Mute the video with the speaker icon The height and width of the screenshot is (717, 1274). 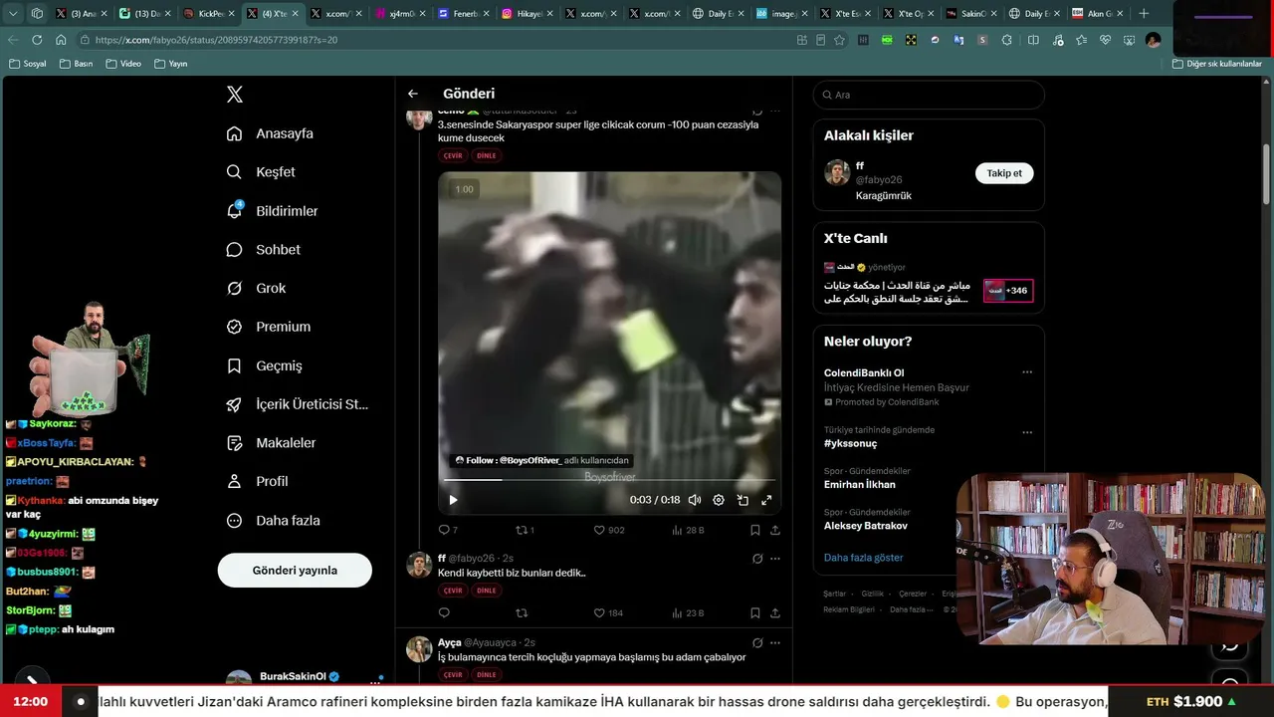pyautogui.click(x=695, y=500)
